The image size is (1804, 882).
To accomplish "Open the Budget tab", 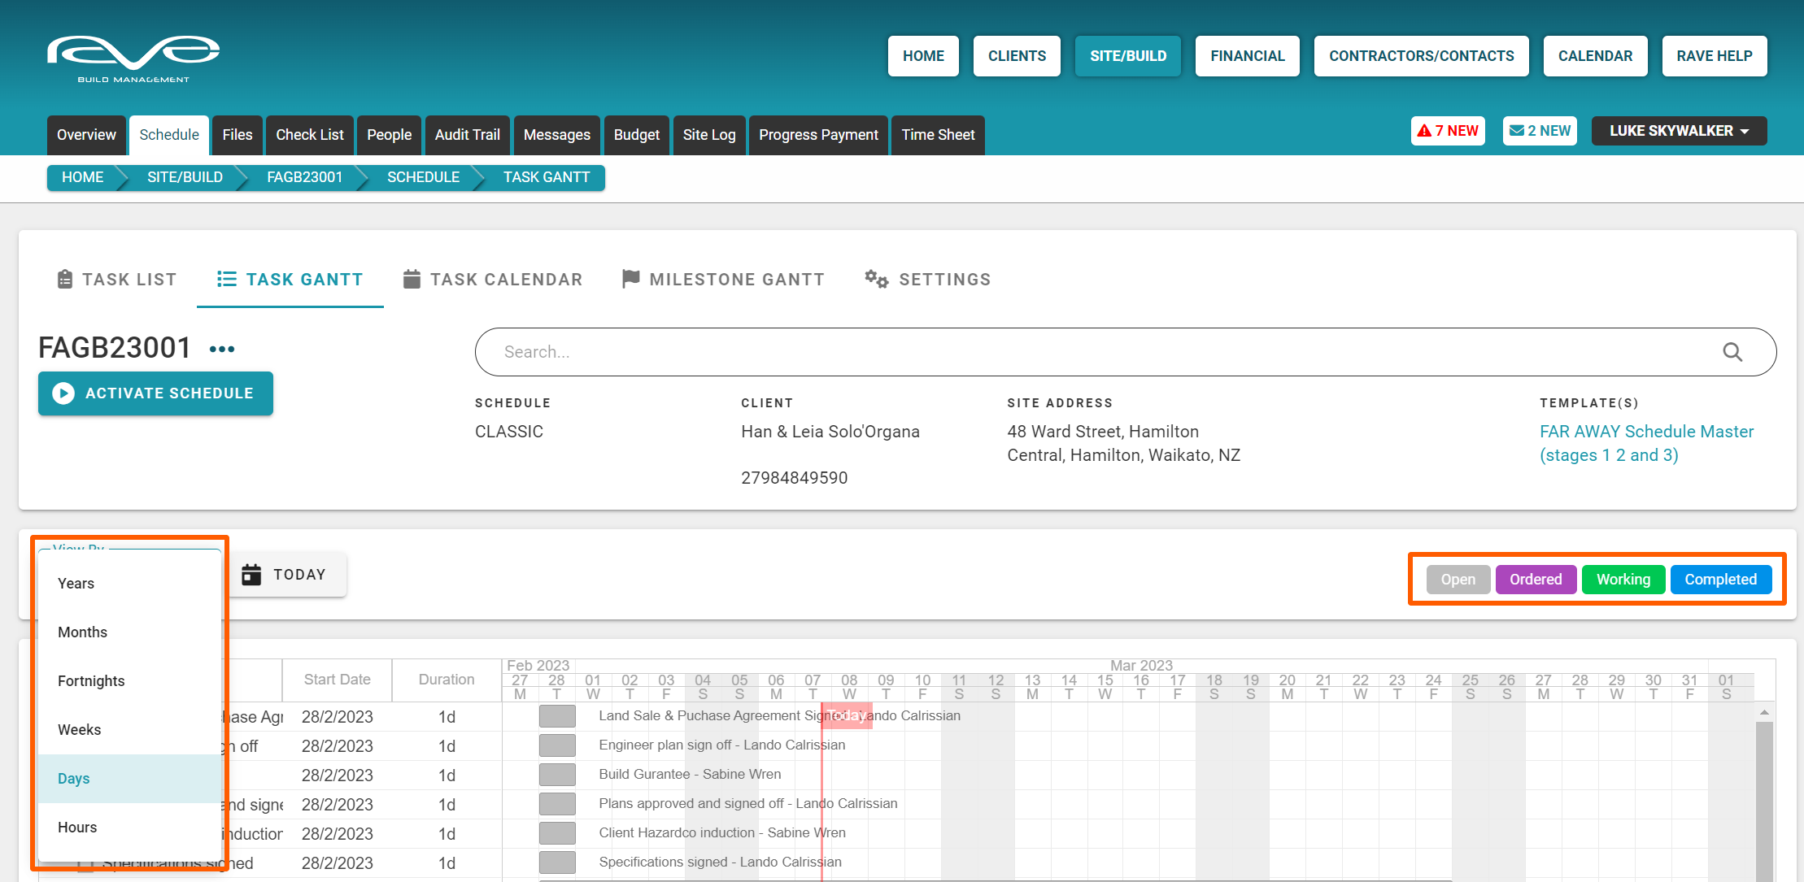I will pyautogui.click(x=636, y=135).
